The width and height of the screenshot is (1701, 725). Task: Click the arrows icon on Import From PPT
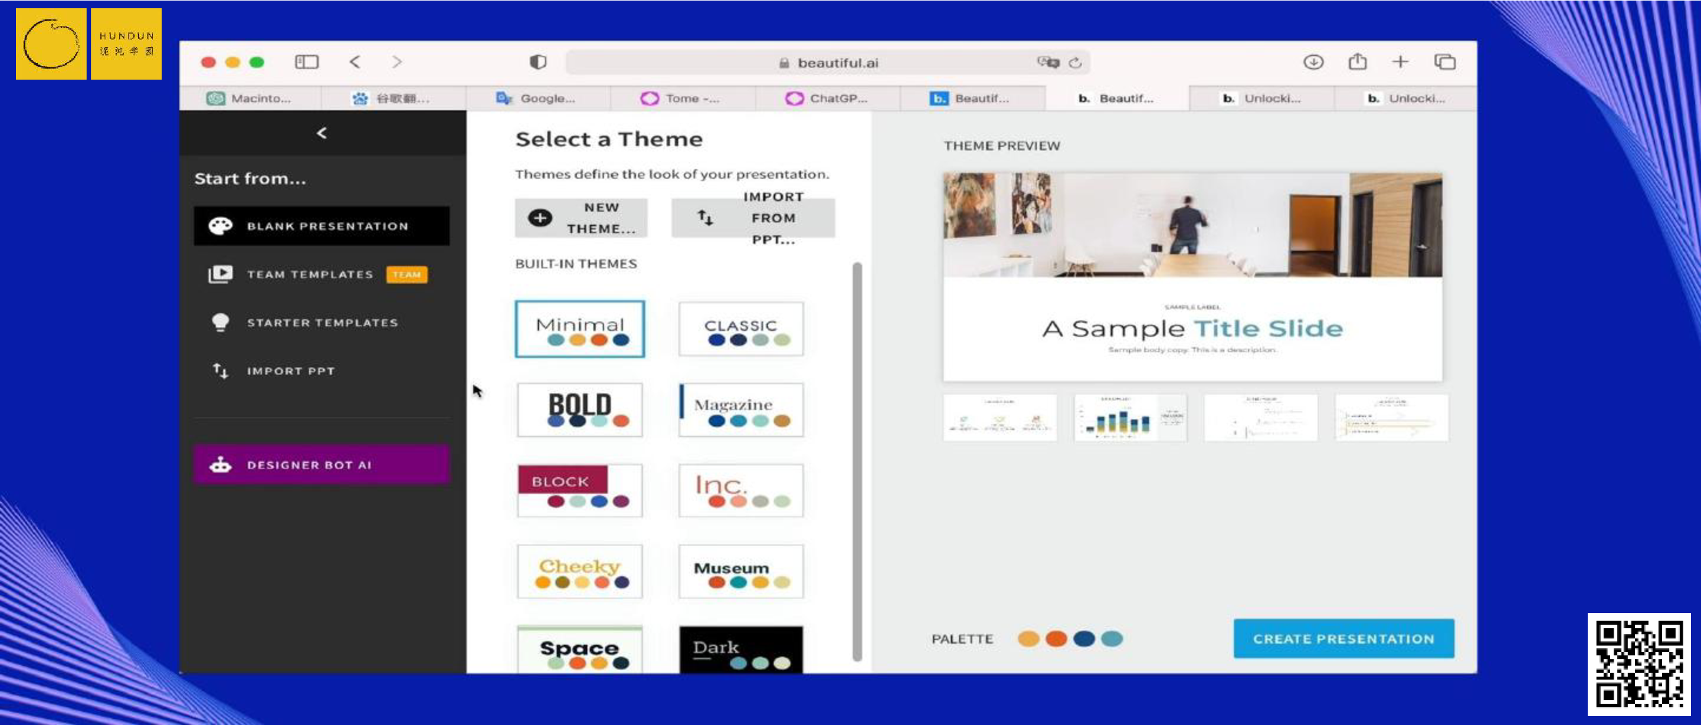[705, 218]
